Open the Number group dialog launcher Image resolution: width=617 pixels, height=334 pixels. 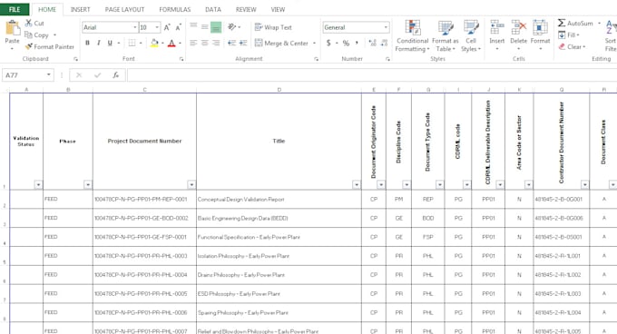387,59
